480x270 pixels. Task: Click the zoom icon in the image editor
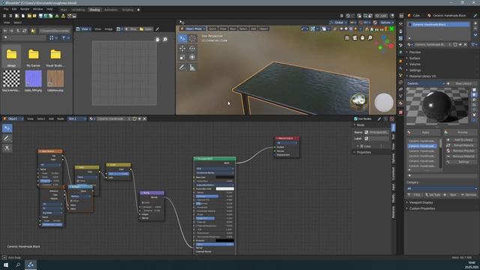(165, 40)
